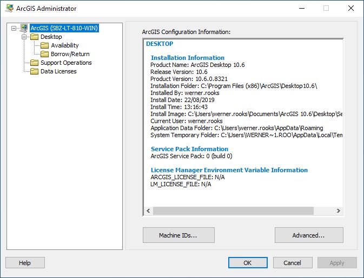Click the Borrow/Return folder icon

(44, 54)
